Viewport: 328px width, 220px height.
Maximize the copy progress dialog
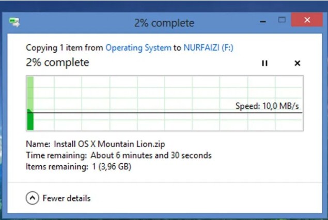pyautogui.click(x=282, y=20)
